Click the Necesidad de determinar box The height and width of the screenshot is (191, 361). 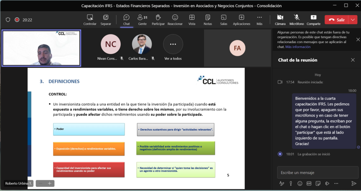coord(176,170)
